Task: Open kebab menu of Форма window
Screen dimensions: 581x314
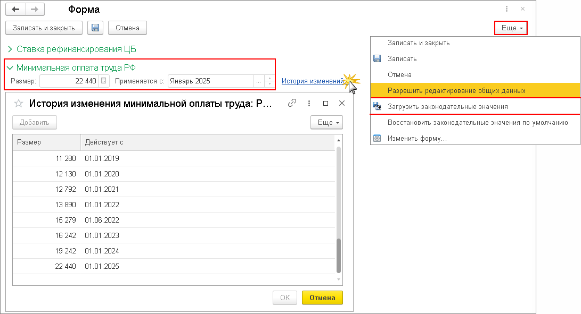Action: coord(506,10)
